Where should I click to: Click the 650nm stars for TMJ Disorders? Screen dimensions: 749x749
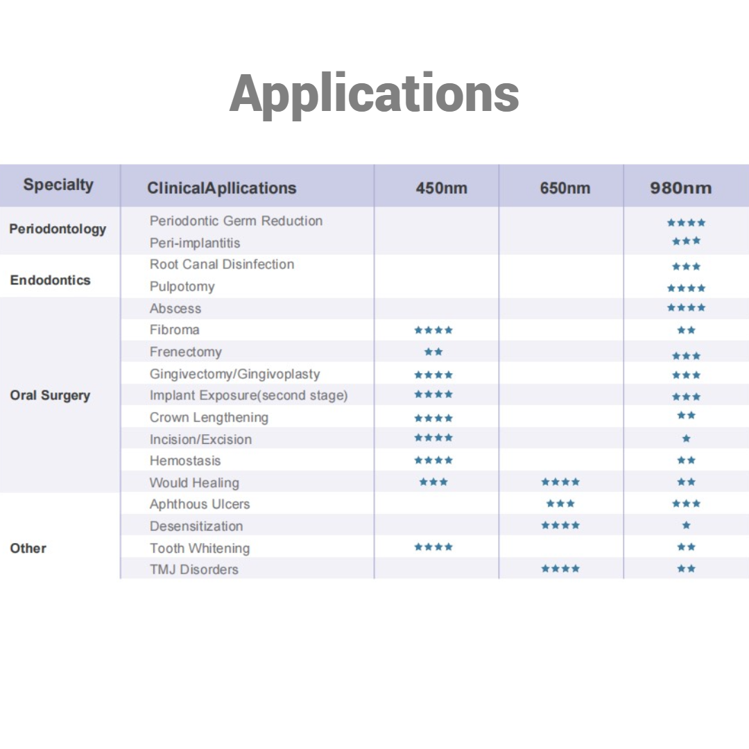[x=560, y=569]
